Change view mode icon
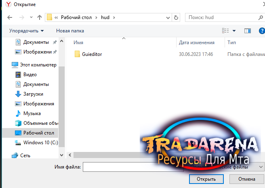 pos(225,31)
